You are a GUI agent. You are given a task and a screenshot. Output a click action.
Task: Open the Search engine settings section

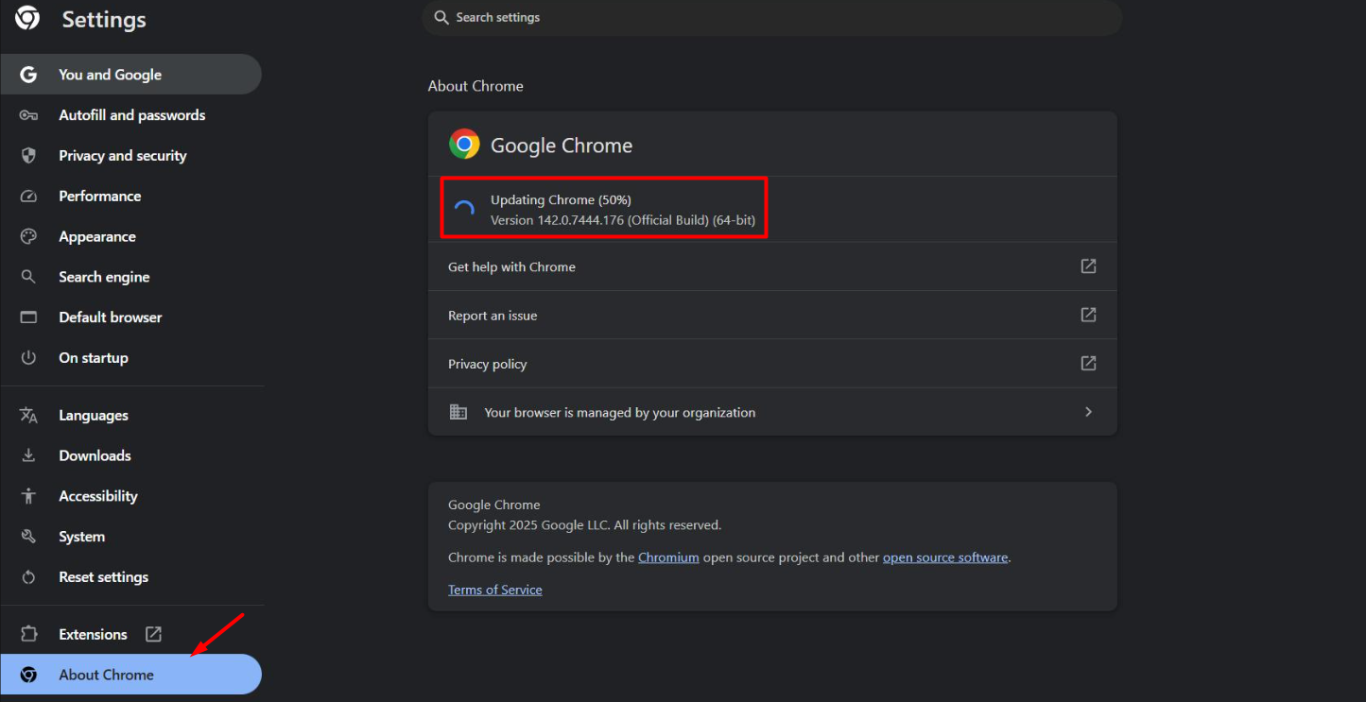click(104, 277)
